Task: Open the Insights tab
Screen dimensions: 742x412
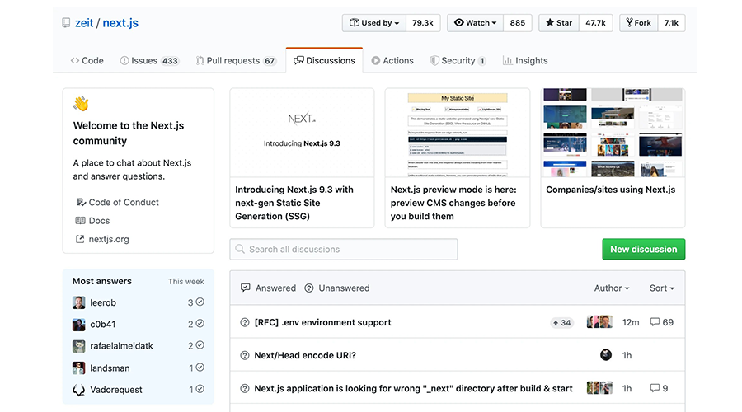Action: pos(525,60)
